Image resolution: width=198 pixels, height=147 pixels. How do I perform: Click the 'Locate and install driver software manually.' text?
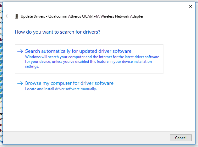pos(61,89)
